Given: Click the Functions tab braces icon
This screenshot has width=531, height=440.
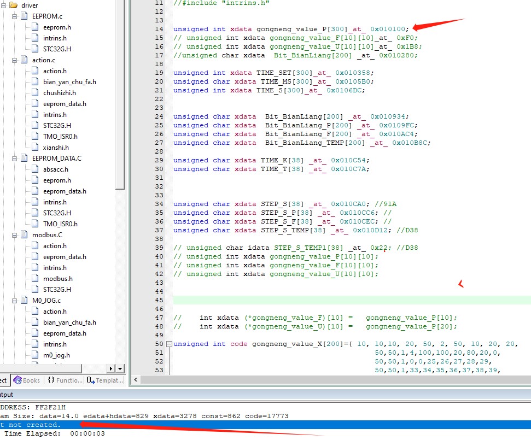Looking at the screenshot, I should coord(51,380).
